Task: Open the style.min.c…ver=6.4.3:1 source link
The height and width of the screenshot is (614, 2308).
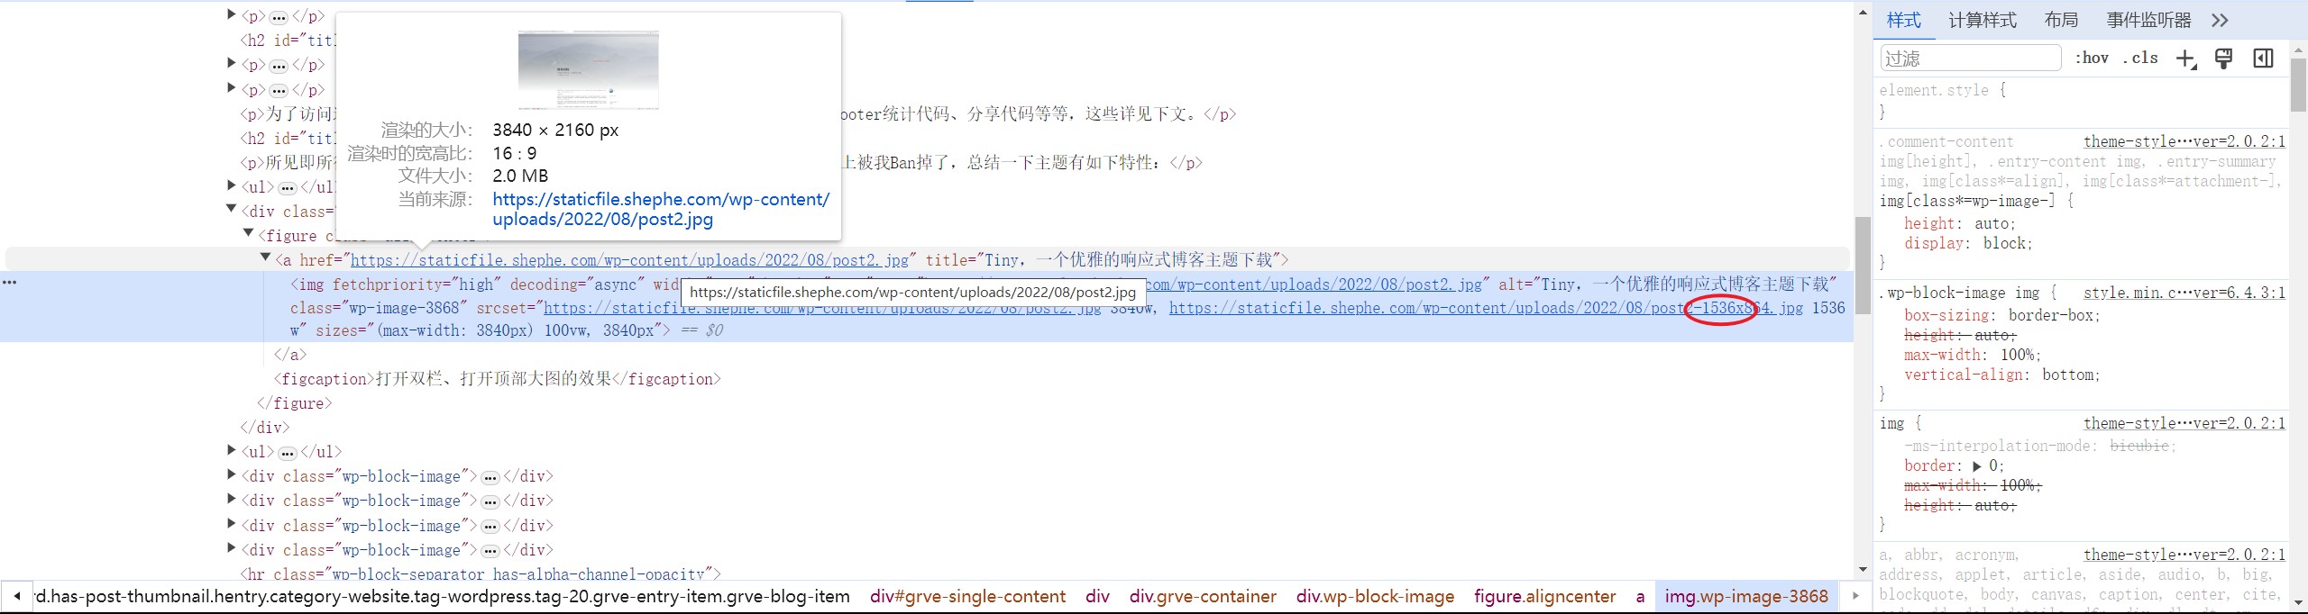Action: tap(2184, 293)
